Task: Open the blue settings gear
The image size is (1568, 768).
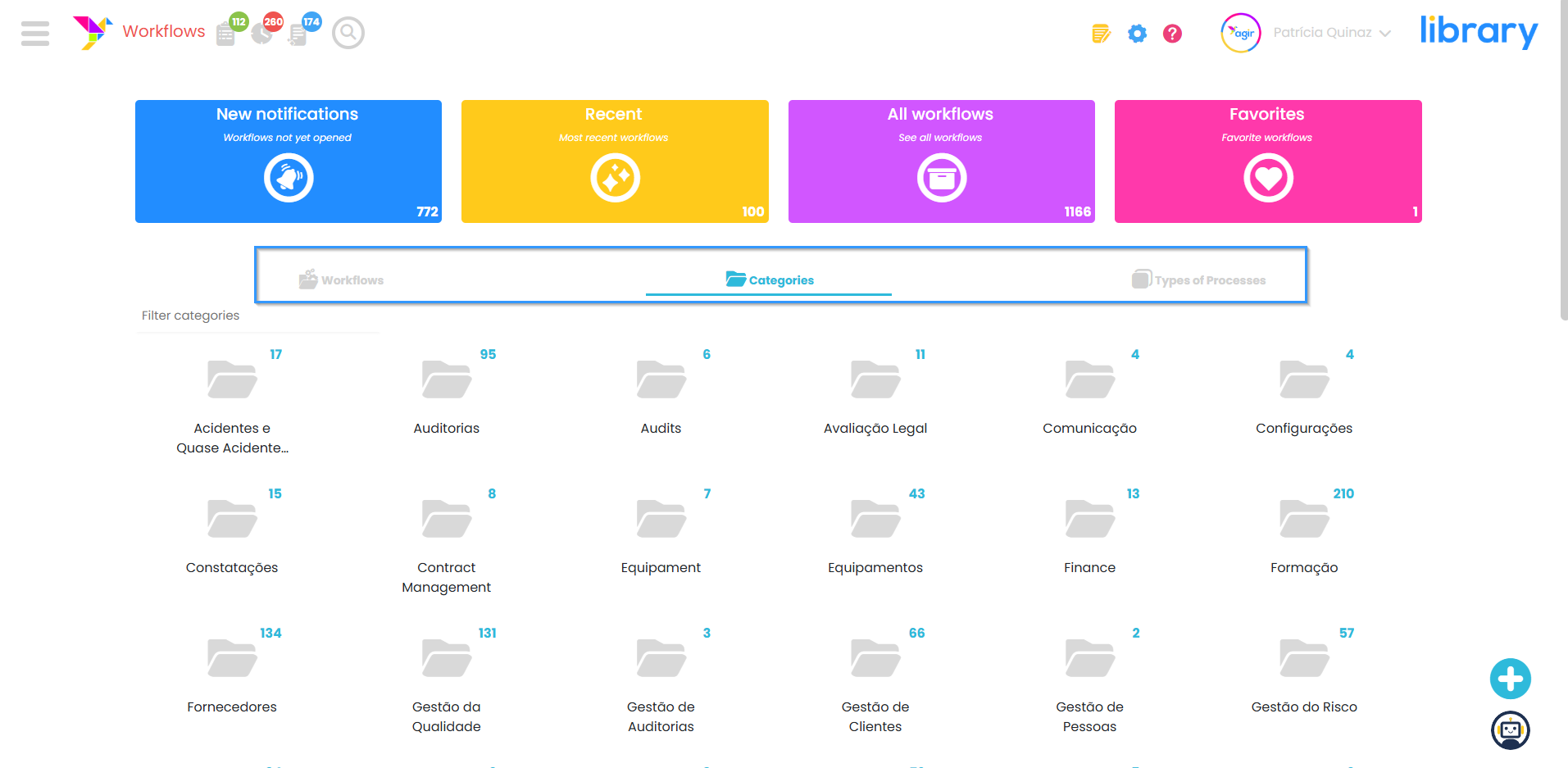Action: pos(1137,34)
